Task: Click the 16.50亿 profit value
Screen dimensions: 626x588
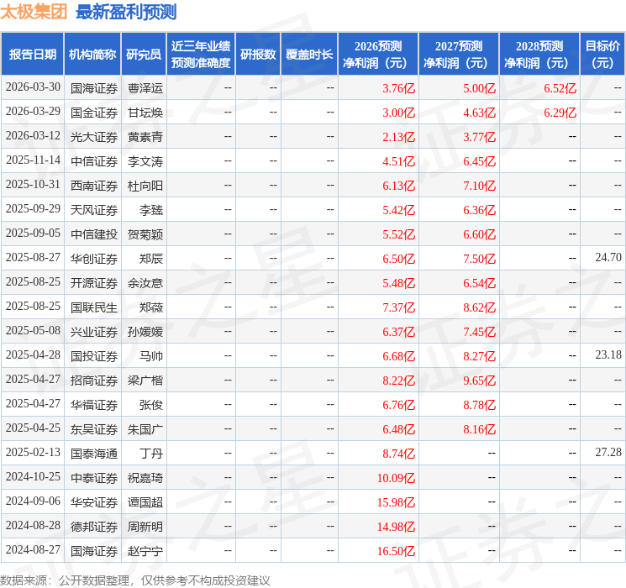Action: 396,551
